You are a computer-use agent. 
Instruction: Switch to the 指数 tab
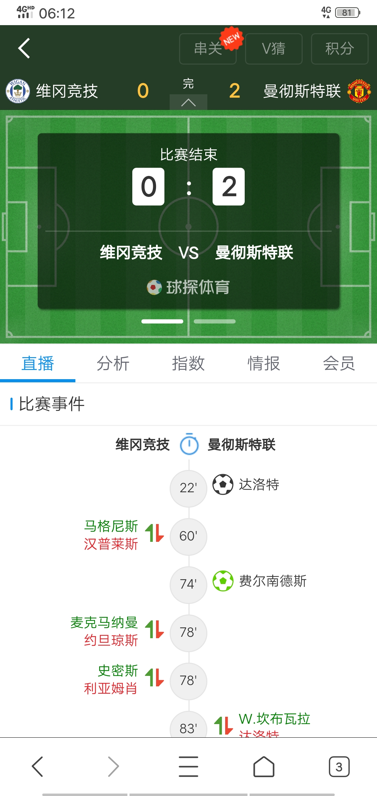pos(188,363)
